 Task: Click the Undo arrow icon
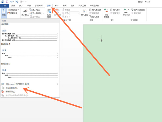(x=11, y=2)
